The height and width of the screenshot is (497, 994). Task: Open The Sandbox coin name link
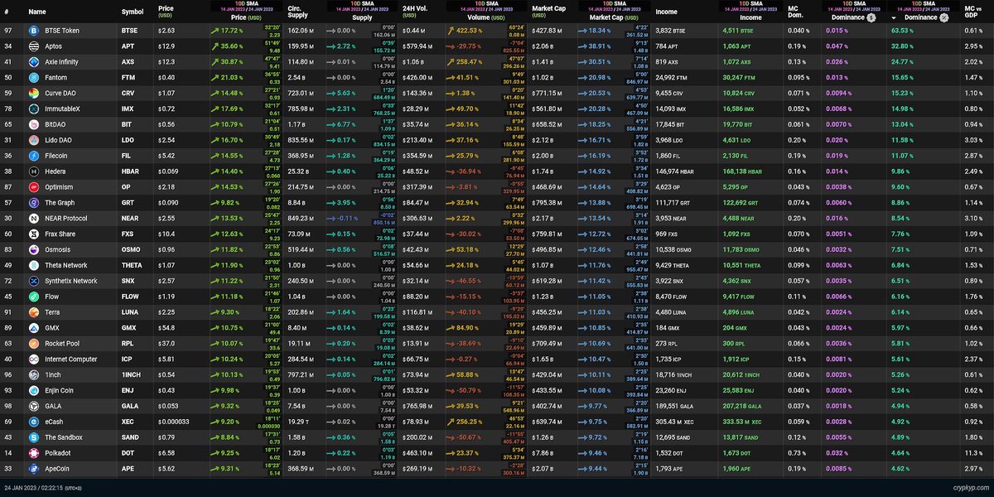62,437
